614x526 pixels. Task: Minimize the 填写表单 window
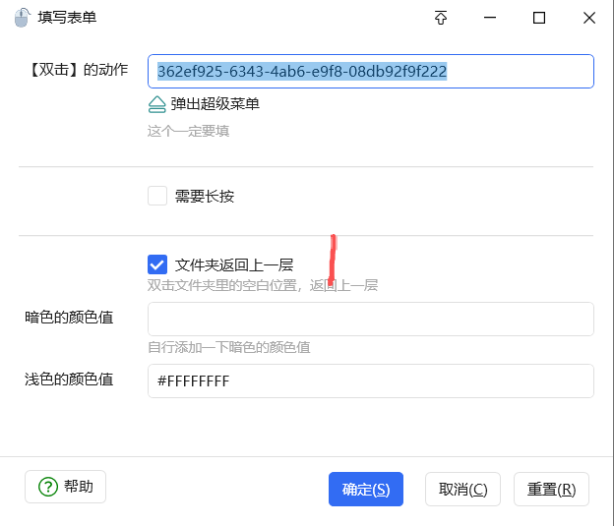pos(490,18)
